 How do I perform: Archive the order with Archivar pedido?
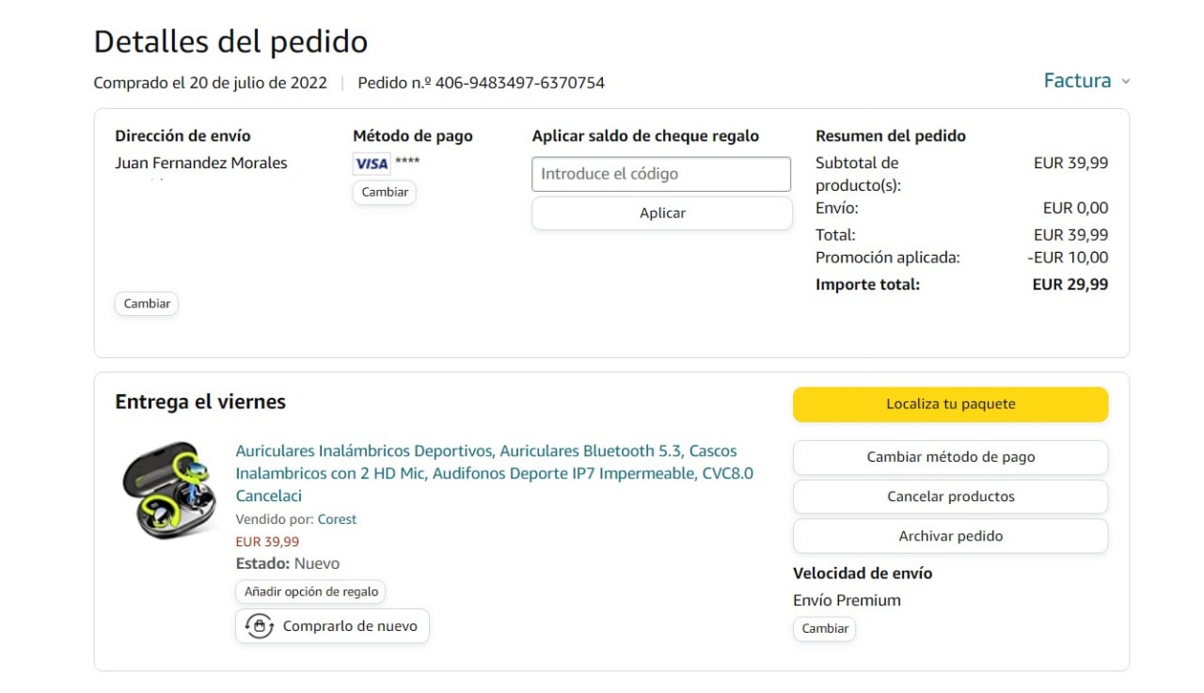(x=950, y=536)
